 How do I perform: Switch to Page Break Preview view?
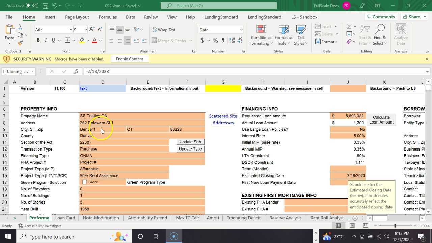[365, 226]
